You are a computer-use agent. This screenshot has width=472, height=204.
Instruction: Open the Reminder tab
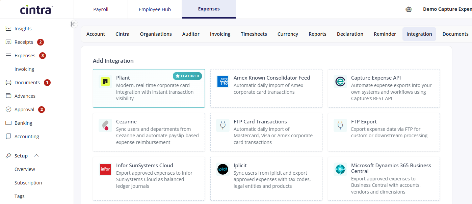[385, 34]
